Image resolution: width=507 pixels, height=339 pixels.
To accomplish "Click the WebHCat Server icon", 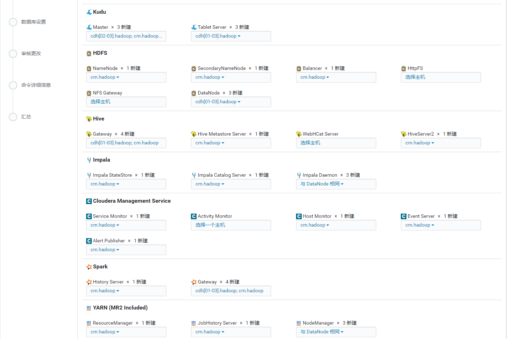I will click(x=299, y=134).
